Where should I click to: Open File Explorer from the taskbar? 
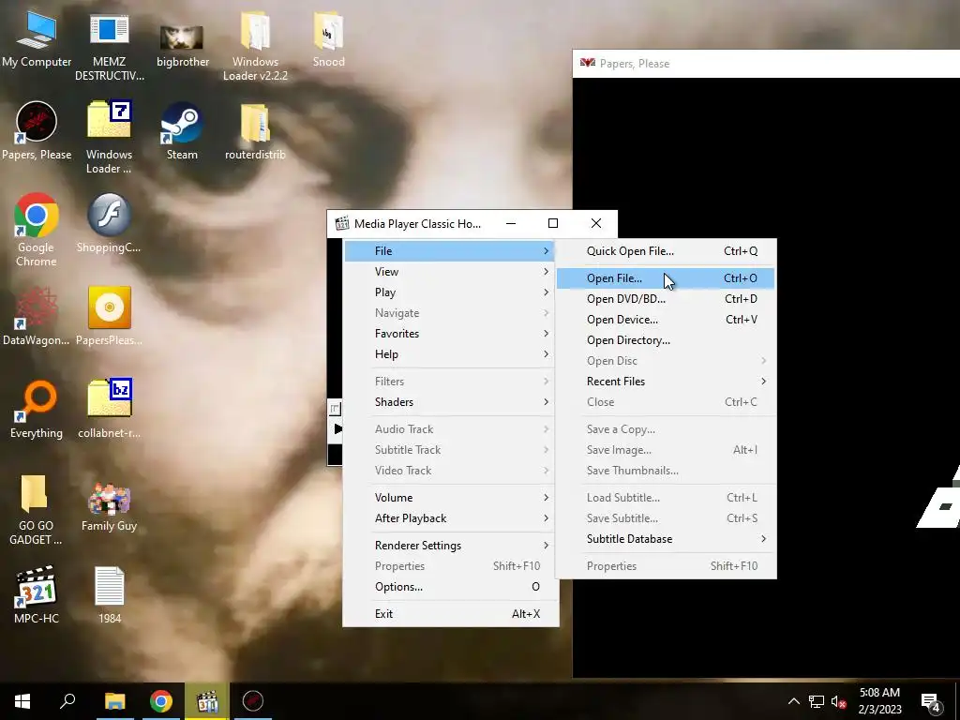tap(114, 701)
